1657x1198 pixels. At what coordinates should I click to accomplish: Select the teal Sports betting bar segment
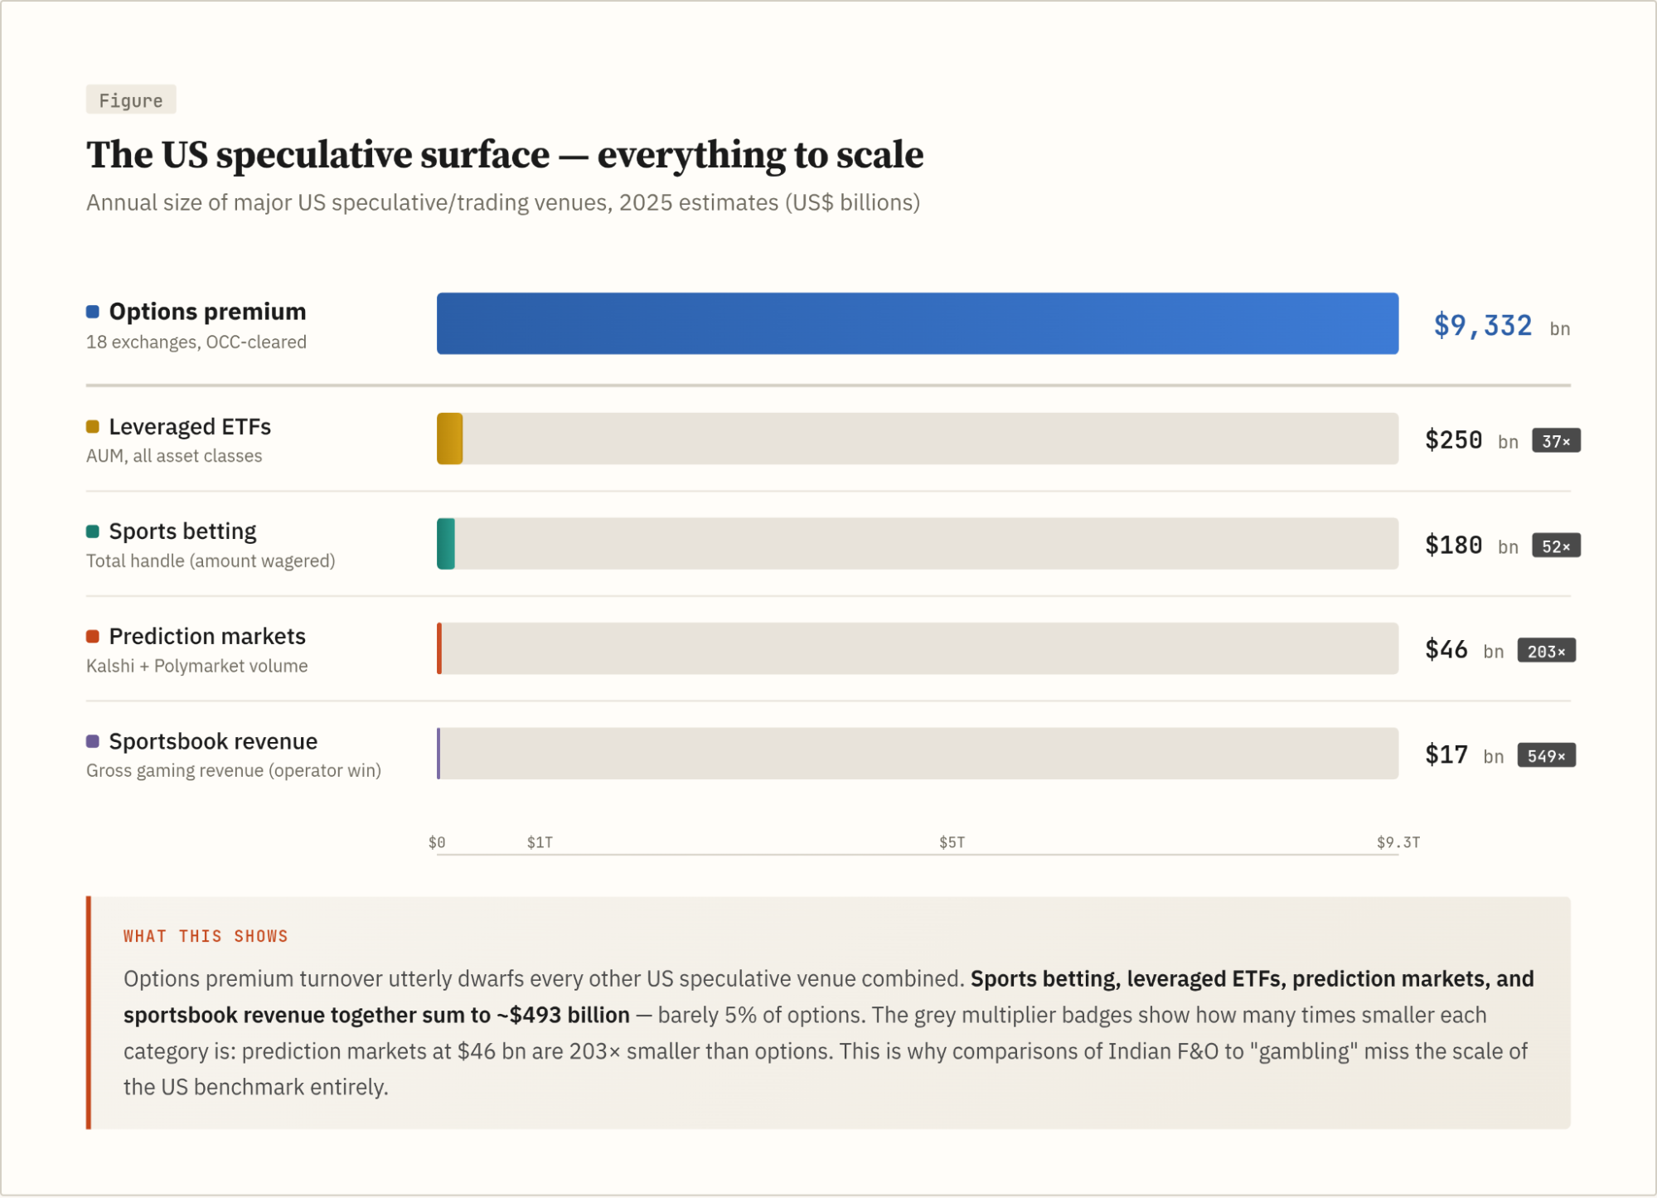point(446,544)
